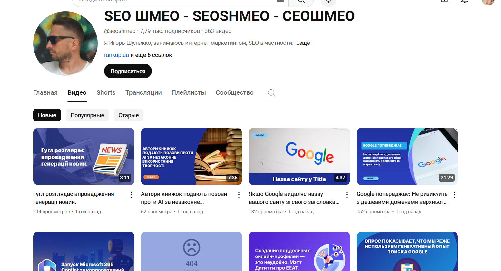Select the Популярные sort chip

point(87,115)
